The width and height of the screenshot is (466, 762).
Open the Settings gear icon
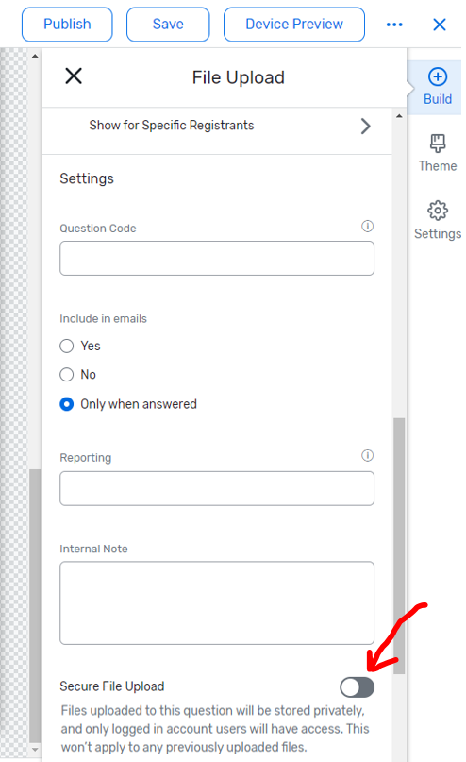(438, 211)
